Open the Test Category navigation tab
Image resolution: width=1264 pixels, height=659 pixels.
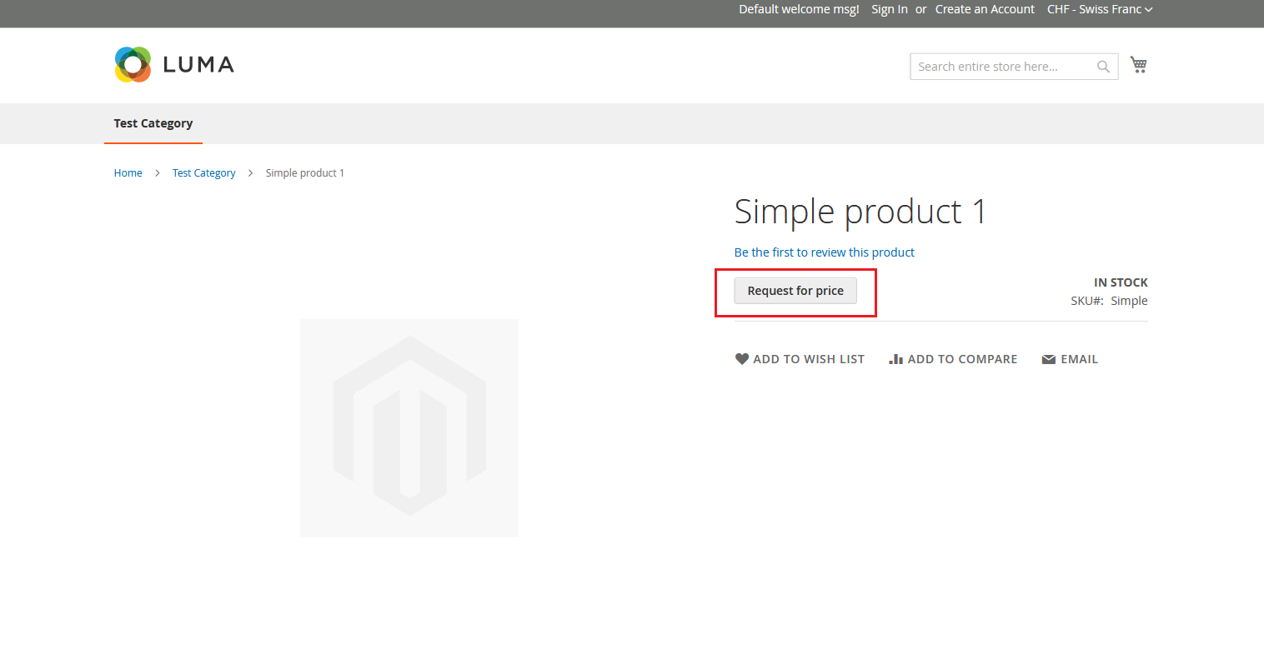click(153, 123)
